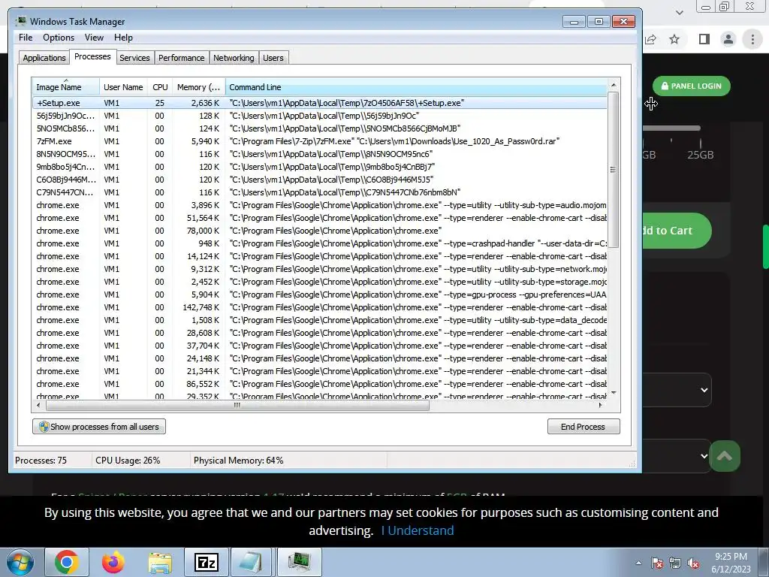Switch to the Services tab
This screenshot has height=577, width=769.
(134, 58)
